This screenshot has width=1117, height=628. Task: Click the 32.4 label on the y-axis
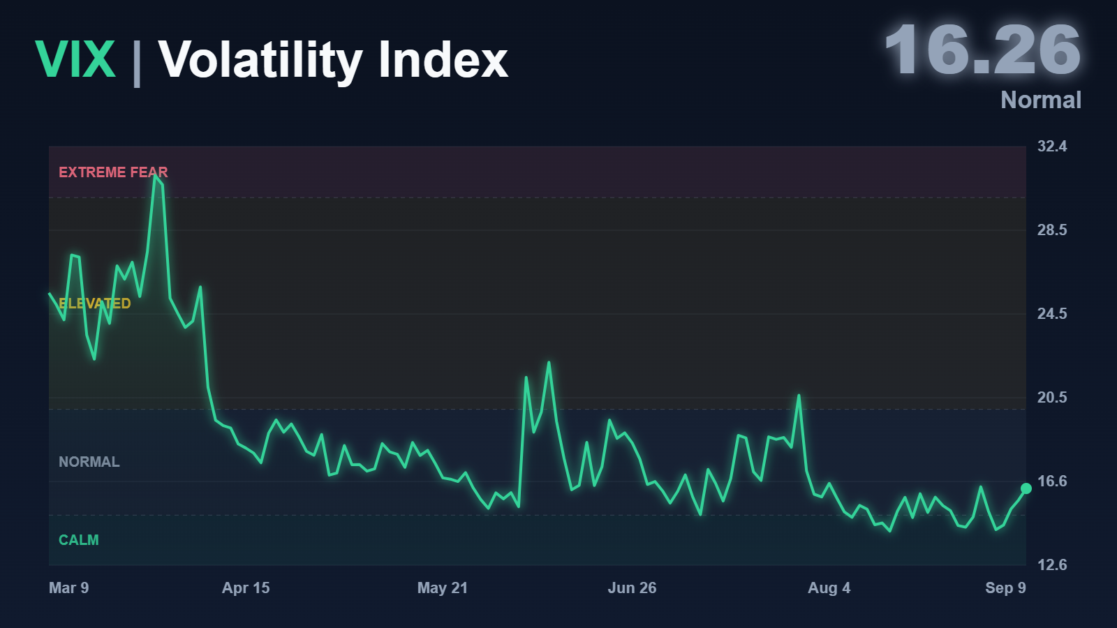[1052, 147]
